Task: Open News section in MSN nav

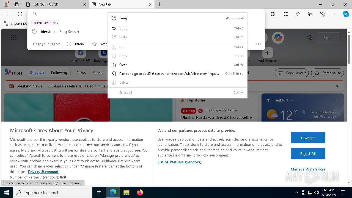Action: pyautogui.click(x=81, y=73)
